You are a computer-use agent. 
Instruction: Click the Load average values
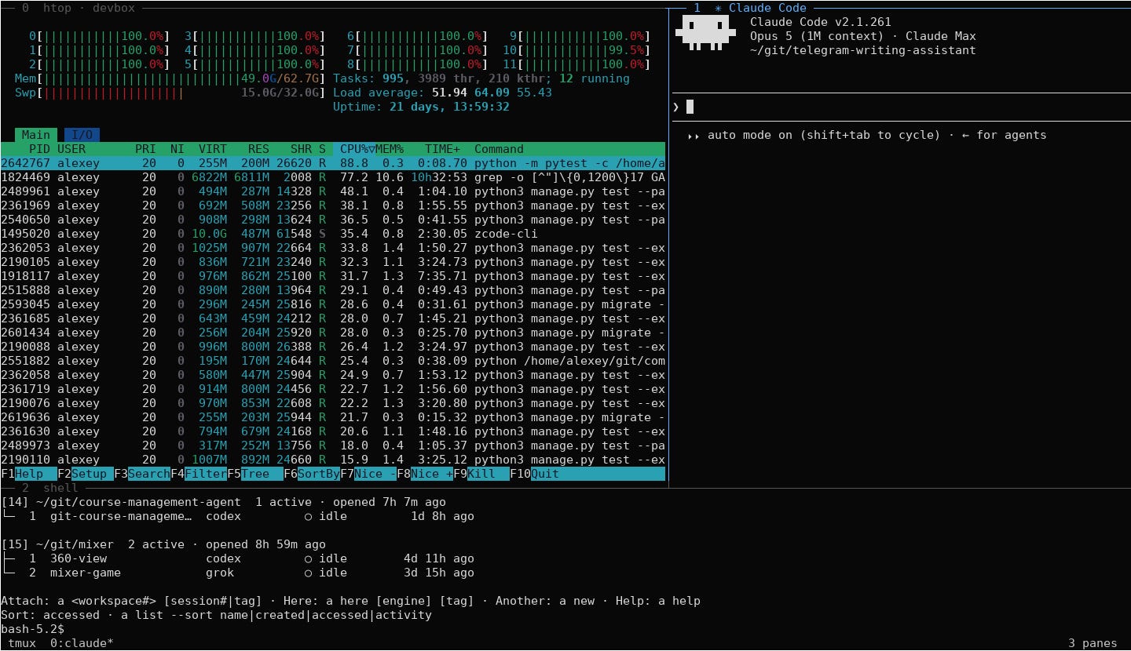click(492, 93)
